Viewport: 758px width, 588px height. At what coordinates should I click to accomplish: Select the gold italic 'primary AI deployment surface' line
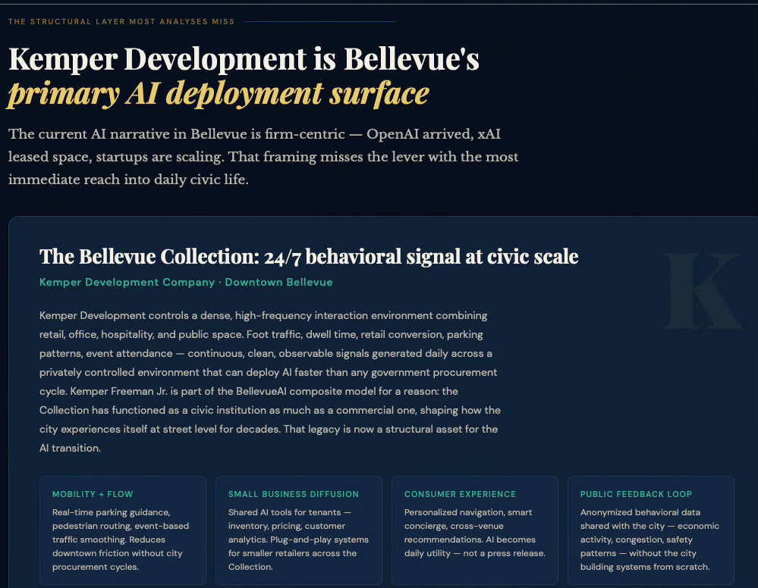(219, 93)
